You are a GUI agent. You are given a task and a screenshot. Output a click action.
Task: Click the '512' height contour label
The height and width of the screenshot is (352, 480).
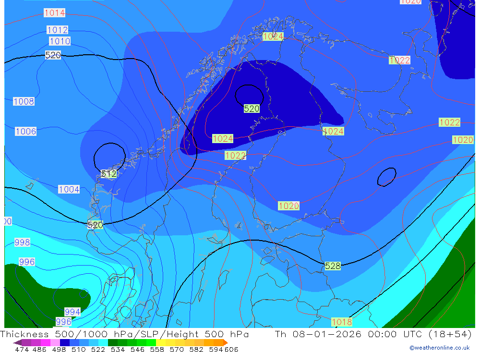(x=109, y=174)
